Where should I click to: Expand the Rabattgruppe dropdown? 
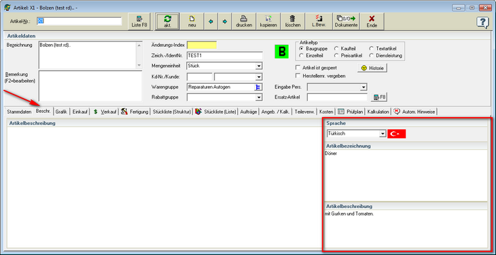(x=259, y=97)
